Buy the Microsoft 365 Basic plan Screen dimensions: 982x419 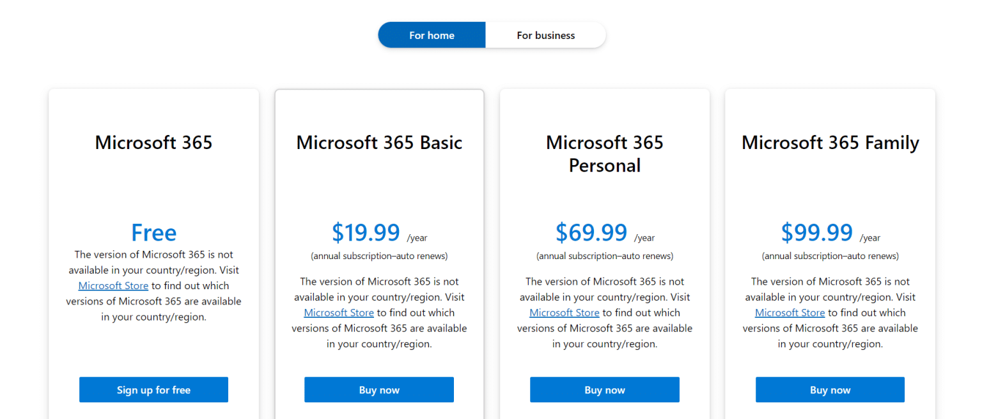[x=379, y=390]
